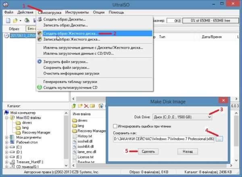Click the Назад button
Image resolution: width=242 pixels, height=177 pixels.
tap(188, 151)
